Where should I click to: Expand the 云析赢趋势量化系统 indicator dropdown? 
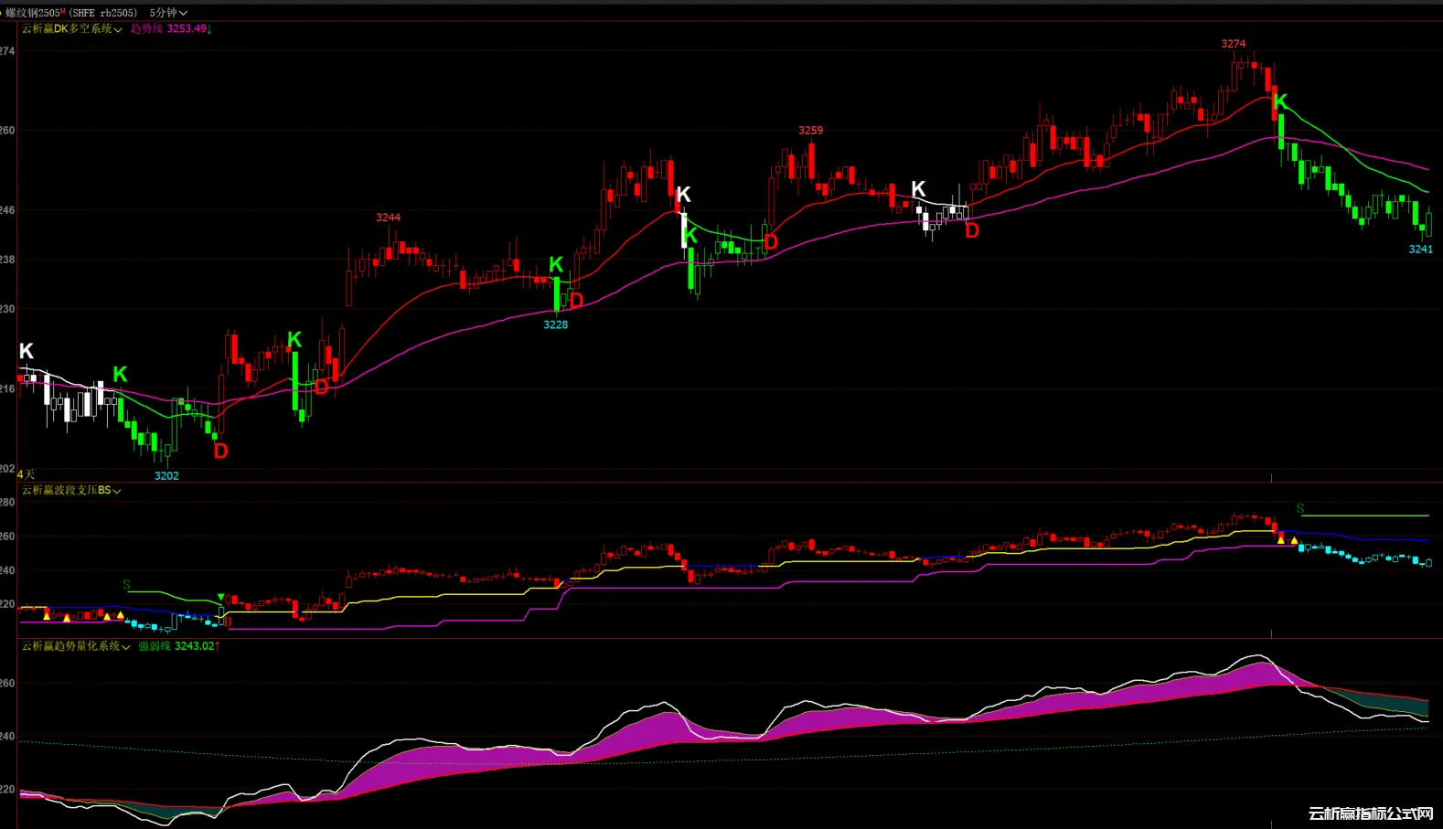(75, 646)
